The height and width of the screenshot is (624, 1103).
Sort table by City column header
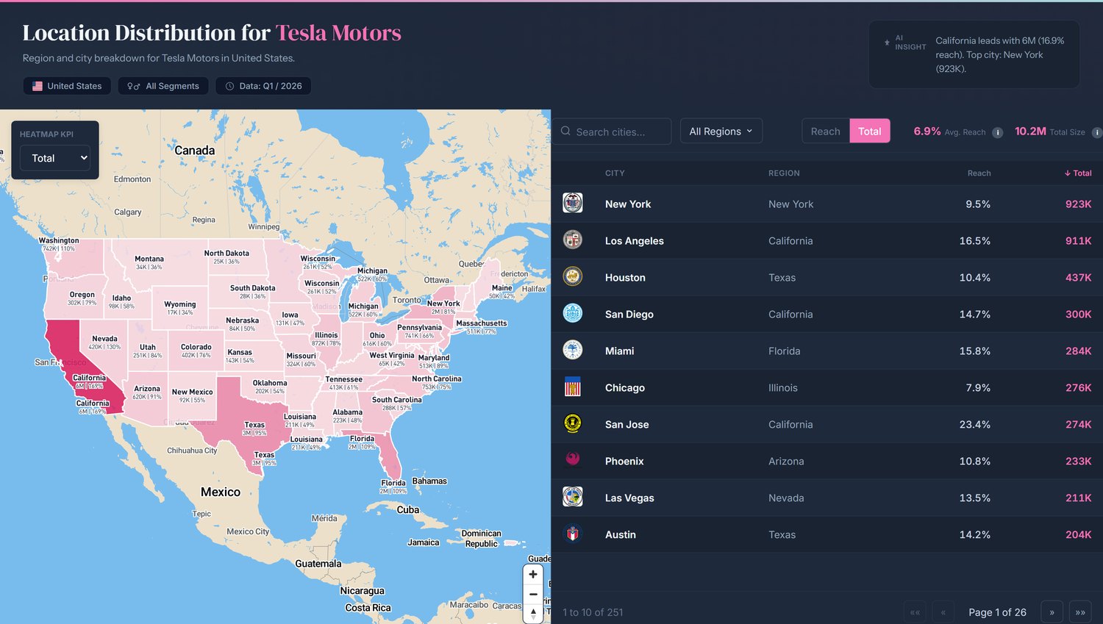[x=615, y=173]
